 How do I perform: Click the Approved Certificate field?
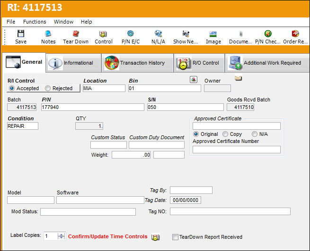coord(237,126)
